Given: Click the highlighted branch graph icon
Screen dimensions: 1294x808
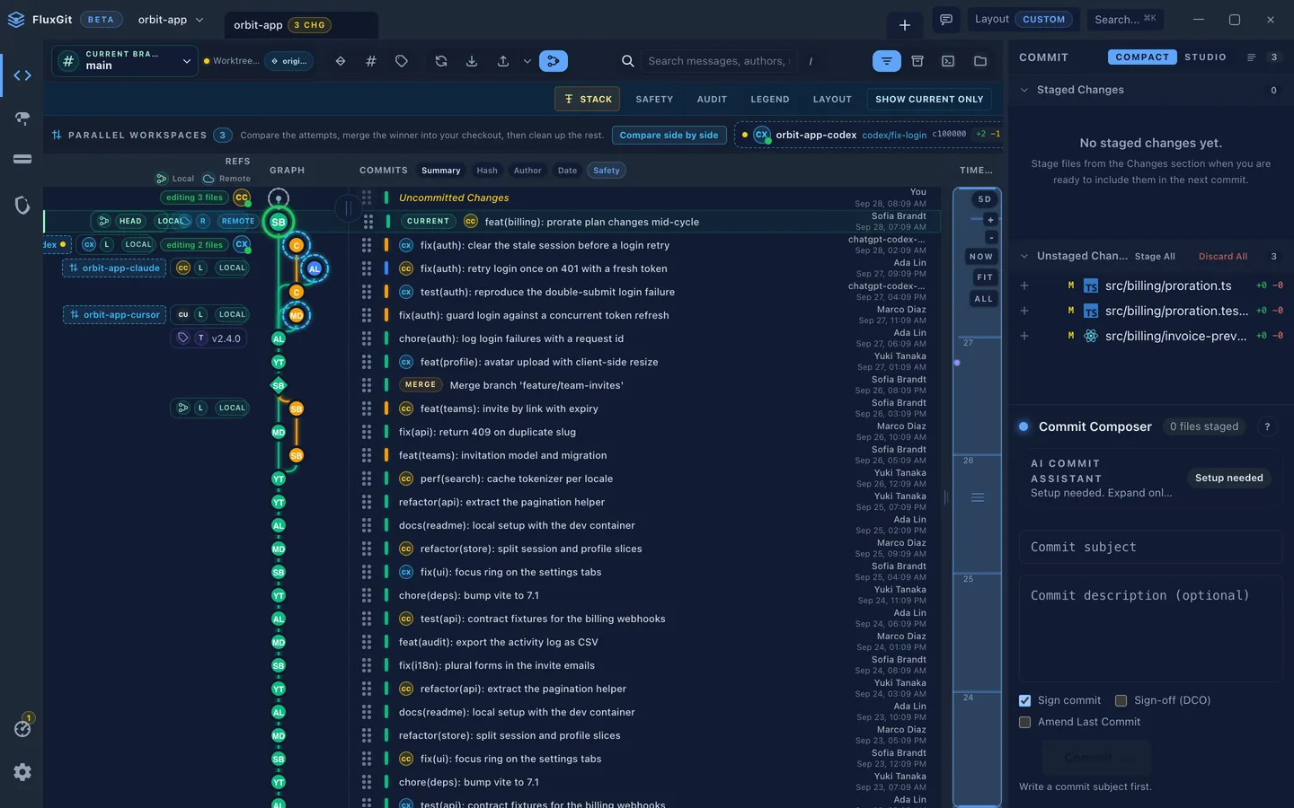Looking at the screenshot, I should pyautogui.click(x=554, y=61).
